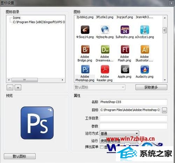This screenshot has height=163, width=175.
Task: Select the 4r5ixq14.png icon
Action: (85, 30)
